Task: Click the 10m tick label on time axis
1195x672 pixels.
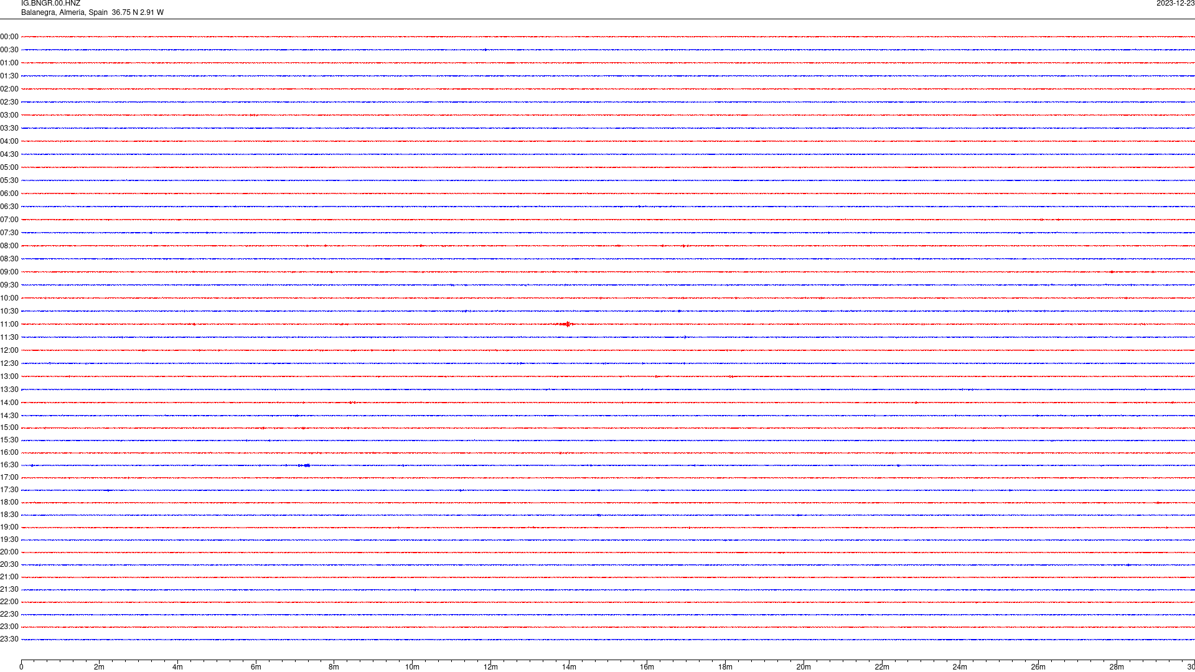Action: tap(412, 667)
